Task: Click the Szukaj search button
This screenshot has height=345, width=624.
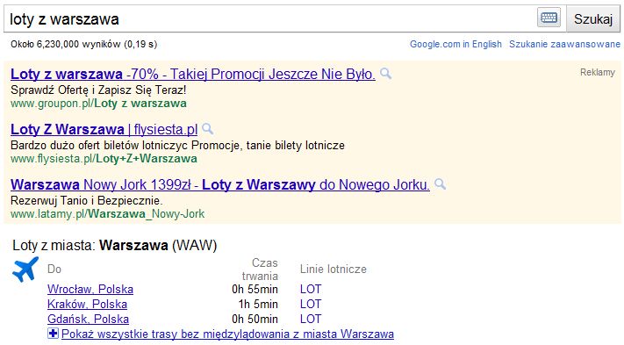Action: 593,18
